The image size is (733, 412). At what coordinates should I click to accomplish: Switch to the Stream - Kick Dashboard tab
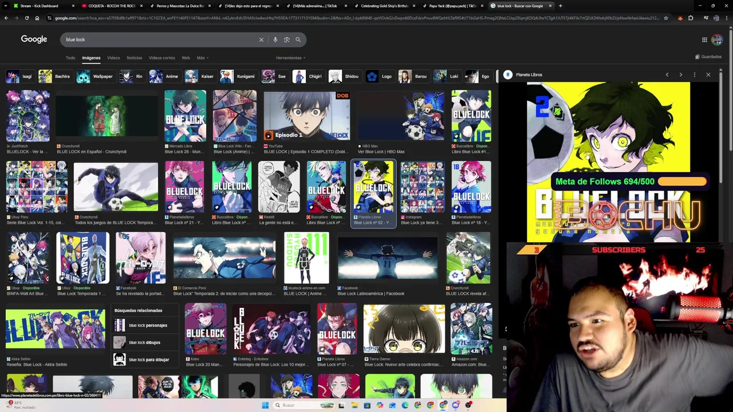43,6
